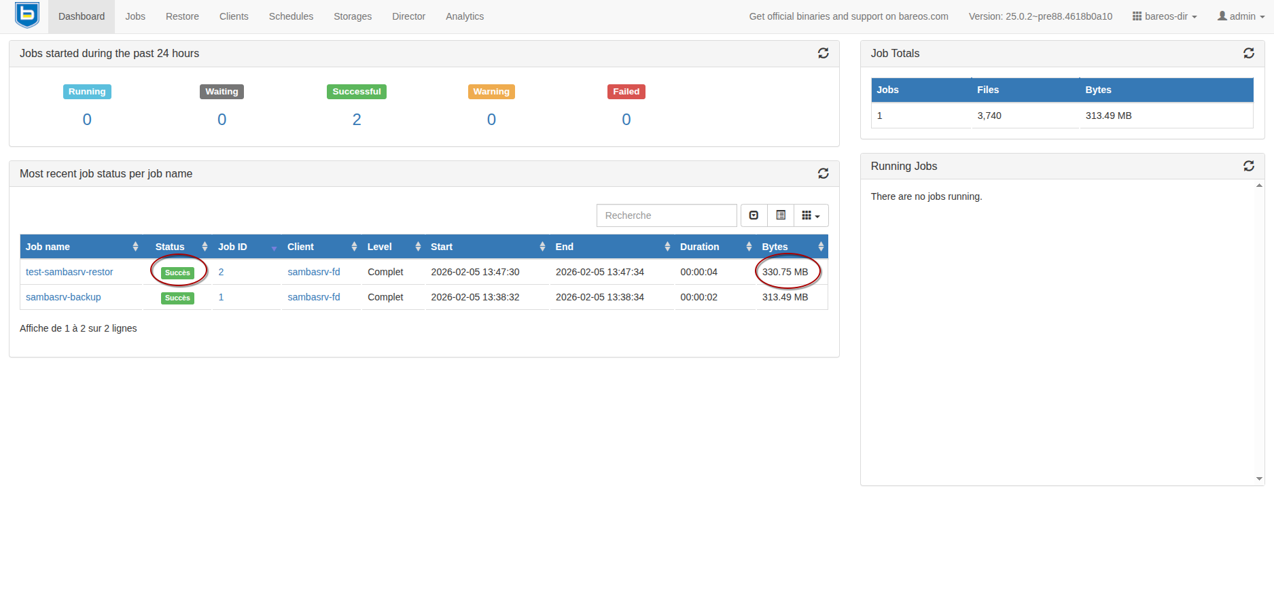Click version text 25.0.2~pre88

tap(1040, 16)
